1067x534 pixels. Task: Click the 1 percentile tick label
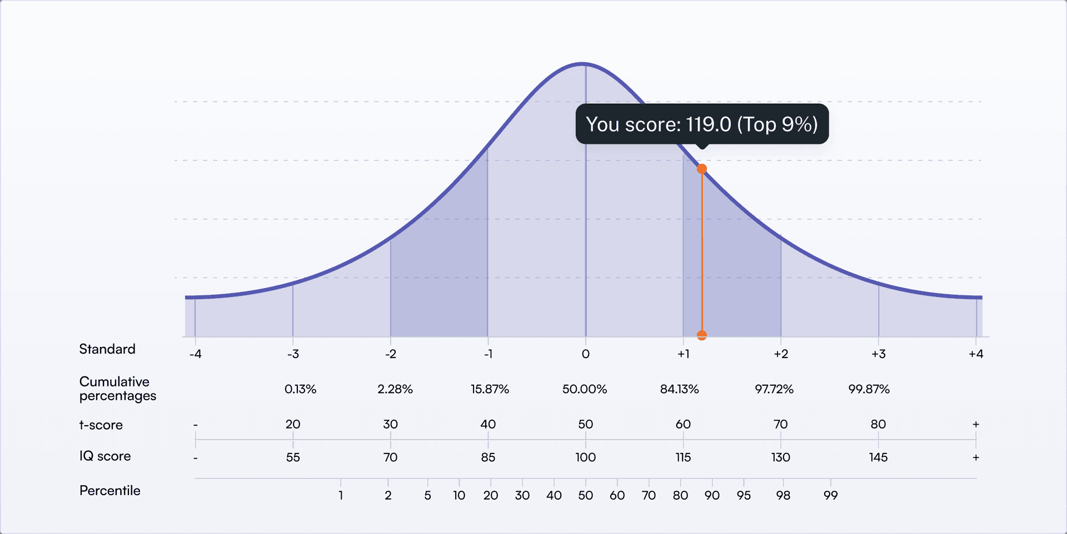(x=341, y=495)
